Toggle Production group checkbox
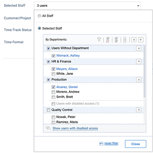 click(49, 80)
